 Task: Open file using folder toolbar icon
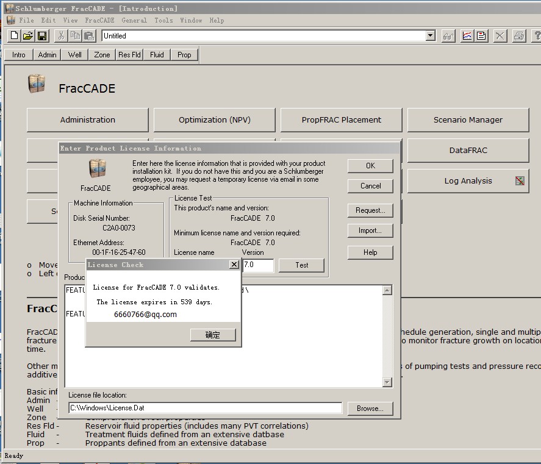click(28, 36)
